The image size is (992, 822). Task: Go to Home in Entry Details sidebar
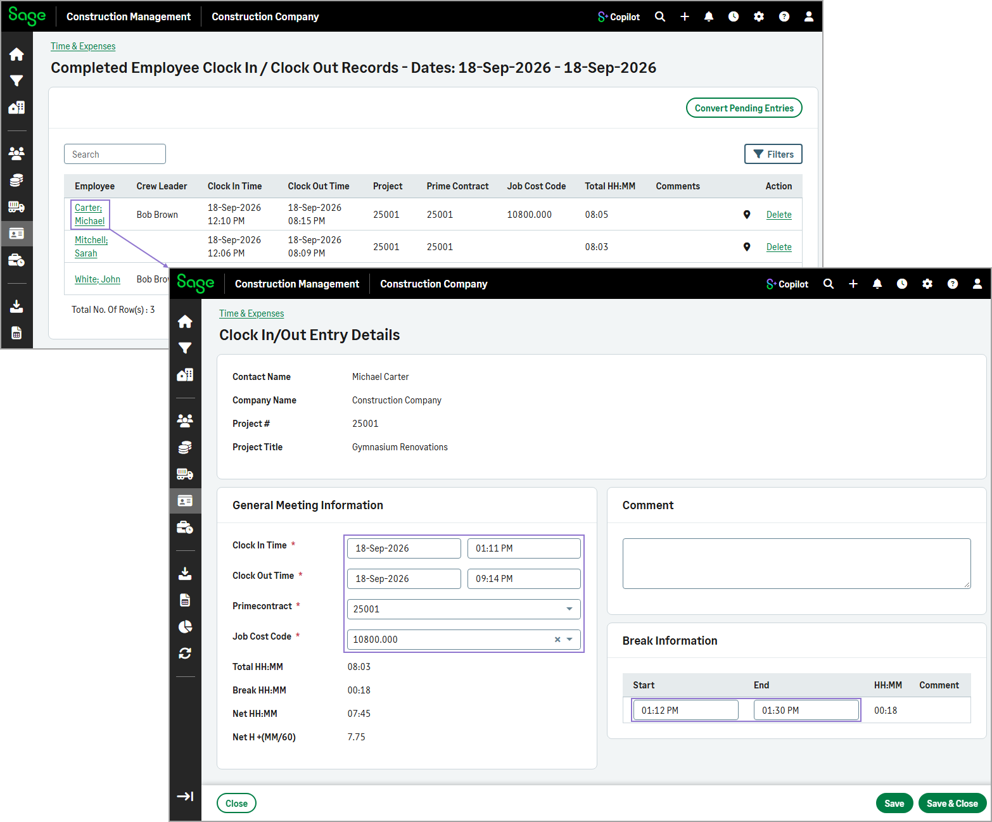pyautogui.click(x=185, y=322)
